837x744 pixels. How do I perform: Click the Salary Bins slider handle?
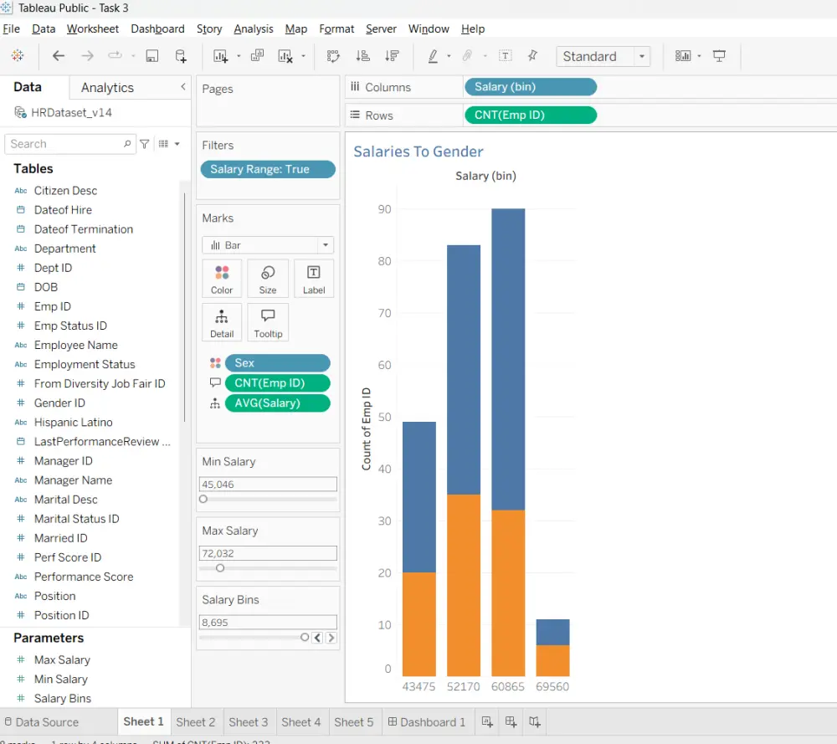(305, 637)
